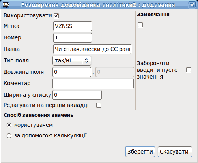Click into the Номер input field
Screen dimensions: 198x163
pyautogui.click(x=73, y=38)
